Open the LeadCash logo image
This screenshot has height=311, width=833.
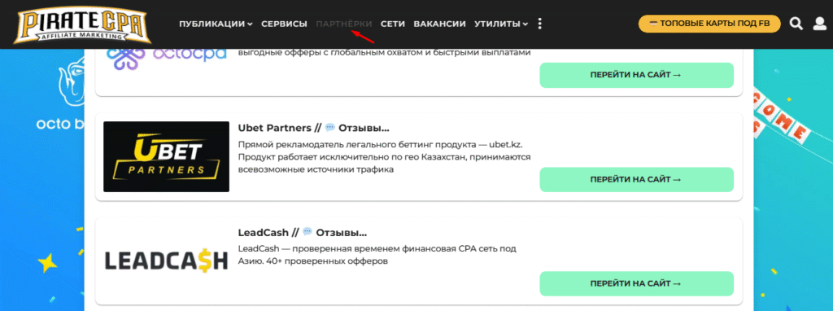(166, 261)
